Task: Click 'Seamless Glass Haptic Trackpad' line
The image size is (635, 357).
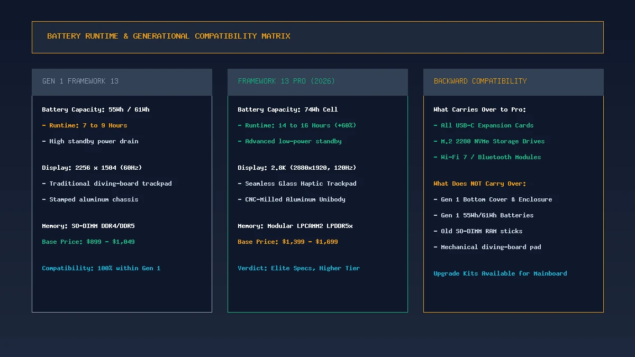Action: tap(297, 184)
